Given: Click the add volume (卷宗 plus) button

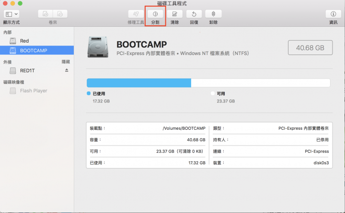Looking at the screenshot, I should 46,14.
